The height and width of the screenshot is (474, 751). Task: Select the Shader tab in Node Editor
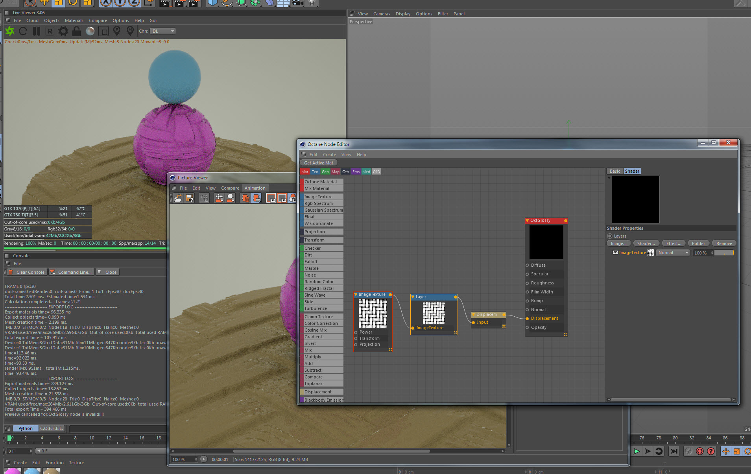[632, 172]
